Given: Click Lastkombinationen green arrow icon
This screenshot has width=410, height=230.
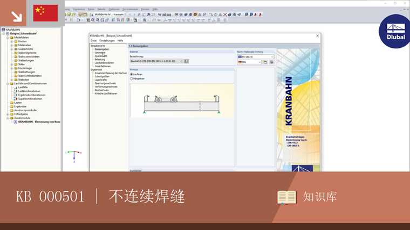Looking at the screenshot, I should 16,91.
